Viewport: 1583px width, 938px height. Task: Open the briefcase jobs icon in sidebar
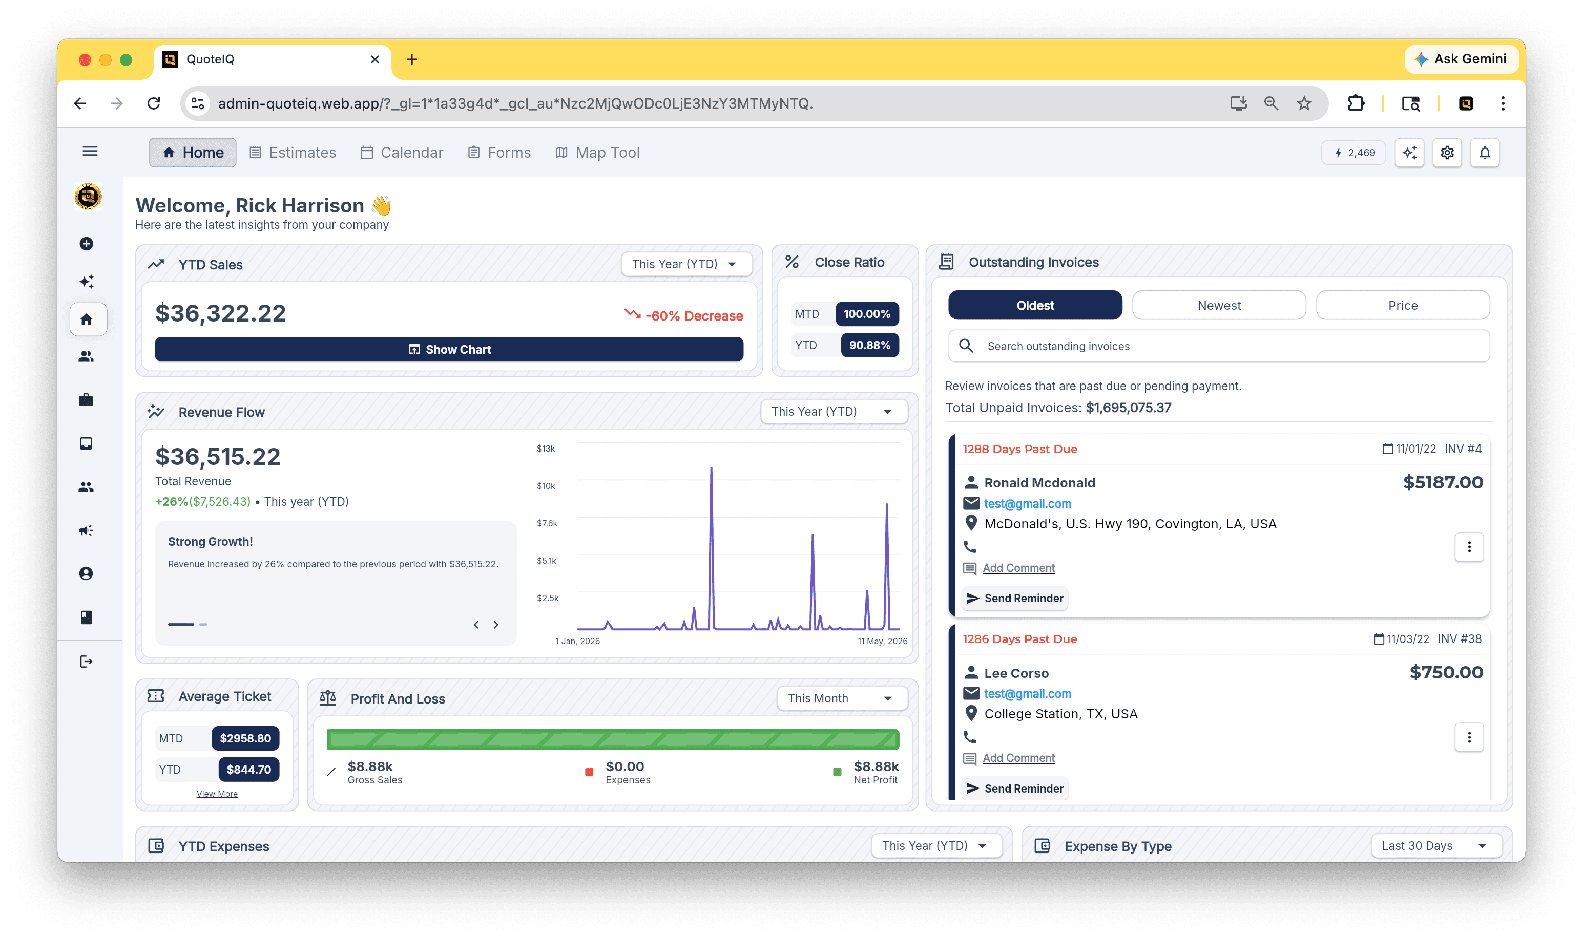click(87, 400)
